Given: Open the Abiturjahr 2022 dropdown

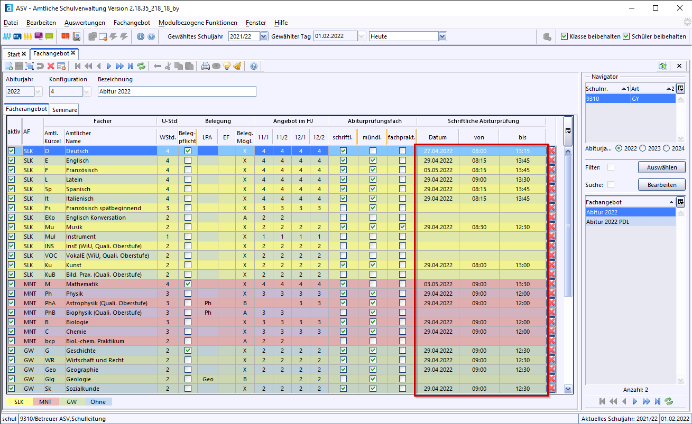Looking at the screenshot, I should [x=39, y=91].
